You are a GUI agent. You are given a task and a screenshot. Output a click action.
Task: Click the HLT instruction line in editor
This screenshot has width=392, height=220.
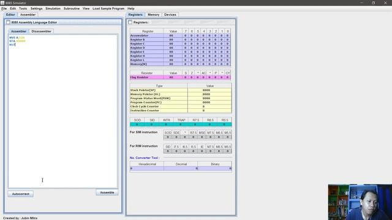12,45
